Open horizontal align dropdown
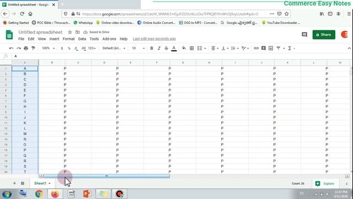353x199 pixels. pyautogui.click(x=215, y=48)
